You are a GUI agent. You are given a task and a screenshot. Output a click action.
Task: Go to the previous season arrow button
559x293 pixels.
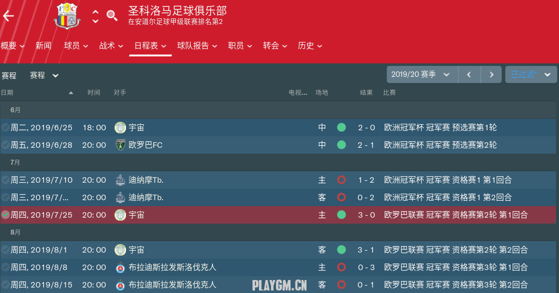[469, 74]
